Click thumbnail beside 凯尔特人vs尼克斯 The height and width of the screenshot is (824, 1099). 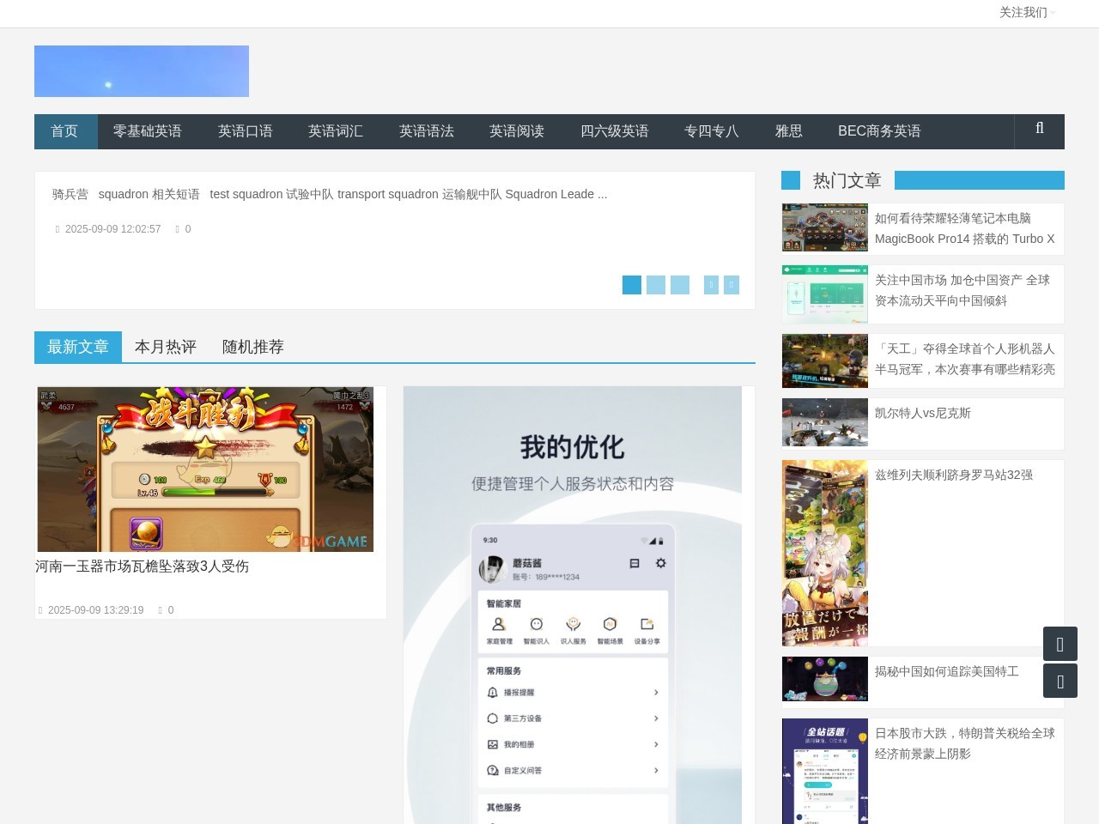coord(825,422)
